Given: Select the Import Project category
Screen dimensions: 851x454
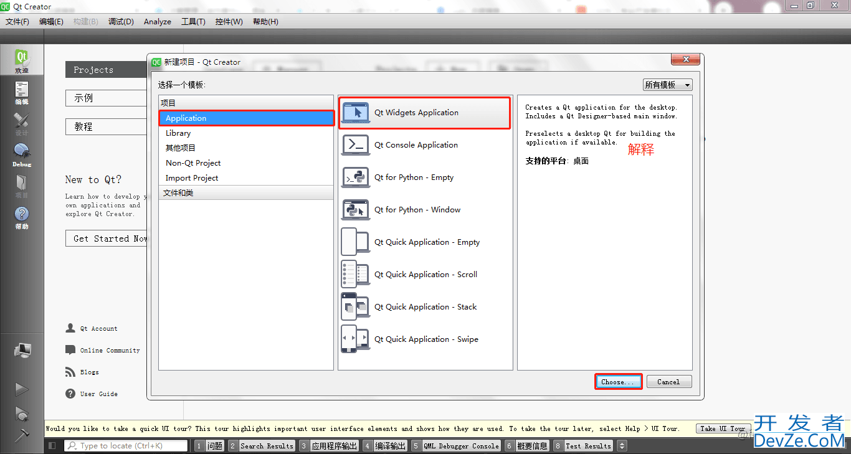Looking at the screenshot, I should point(246,178).
